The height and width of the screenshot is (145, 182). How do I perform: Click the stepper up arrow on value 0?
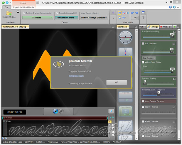tap(137, 17)
